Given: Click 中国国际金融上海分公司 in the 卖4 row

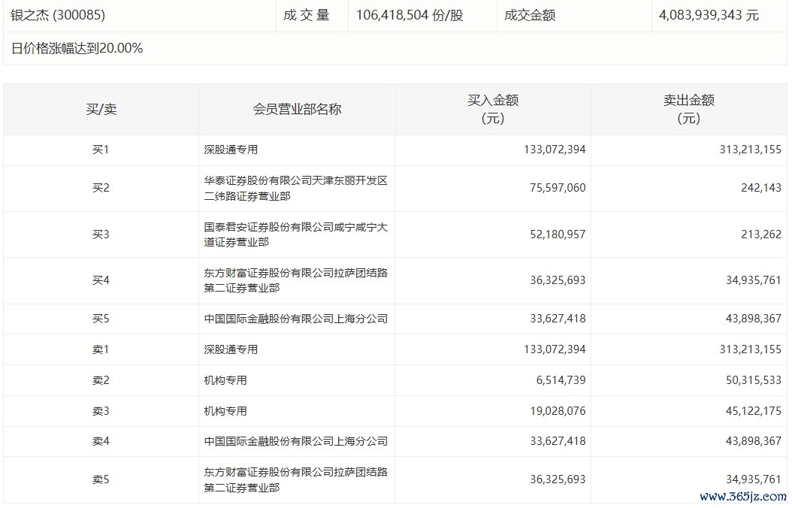Looking at the screenshot, I should click(x=295, y=442).
